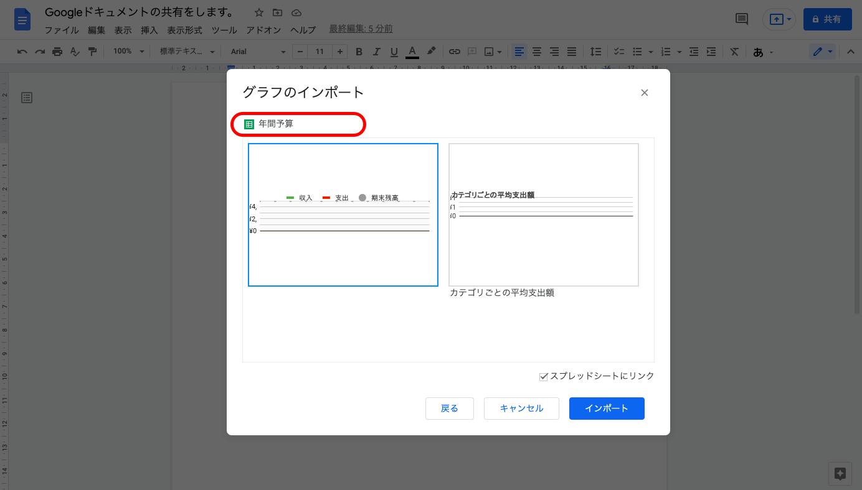The image size is (862, 490).
Task: Click the font size field showing 11
Action: pos(320,52)
